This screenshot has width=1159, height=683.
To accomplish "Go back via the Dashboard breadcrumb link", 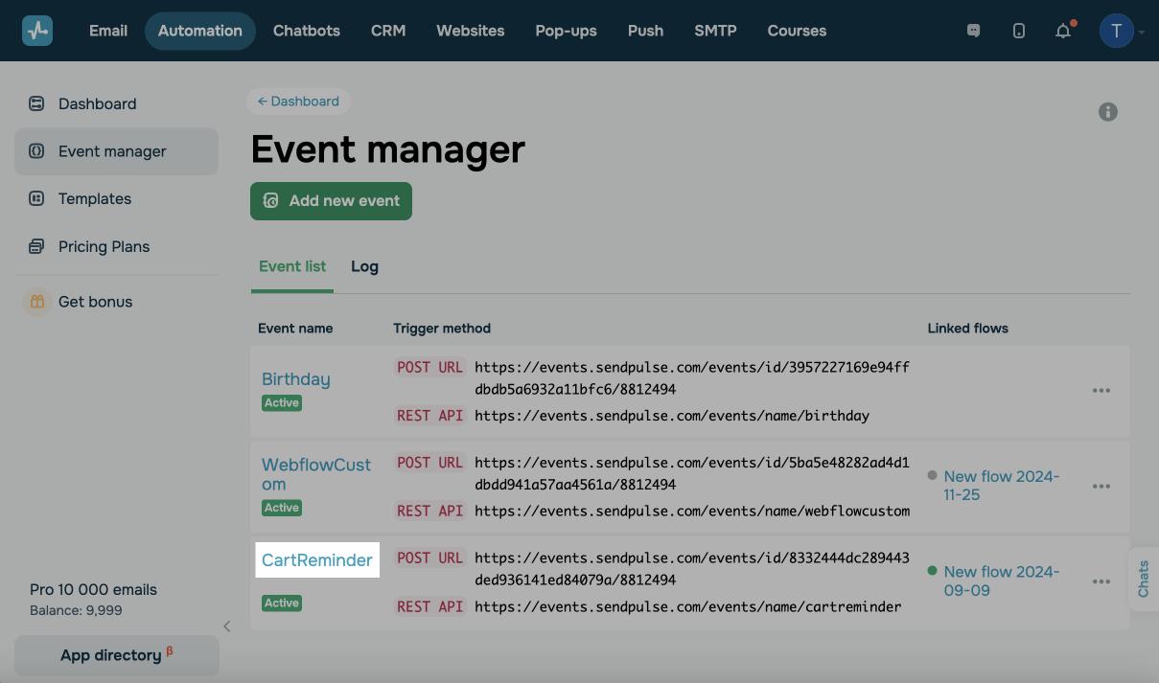I will click(298, 102).
